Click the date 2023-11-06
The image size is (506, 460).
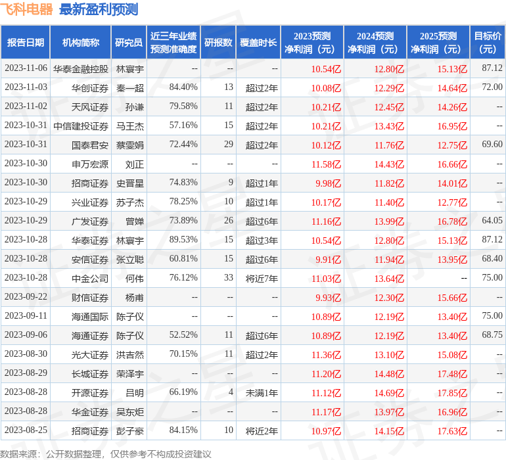(26, 68)
